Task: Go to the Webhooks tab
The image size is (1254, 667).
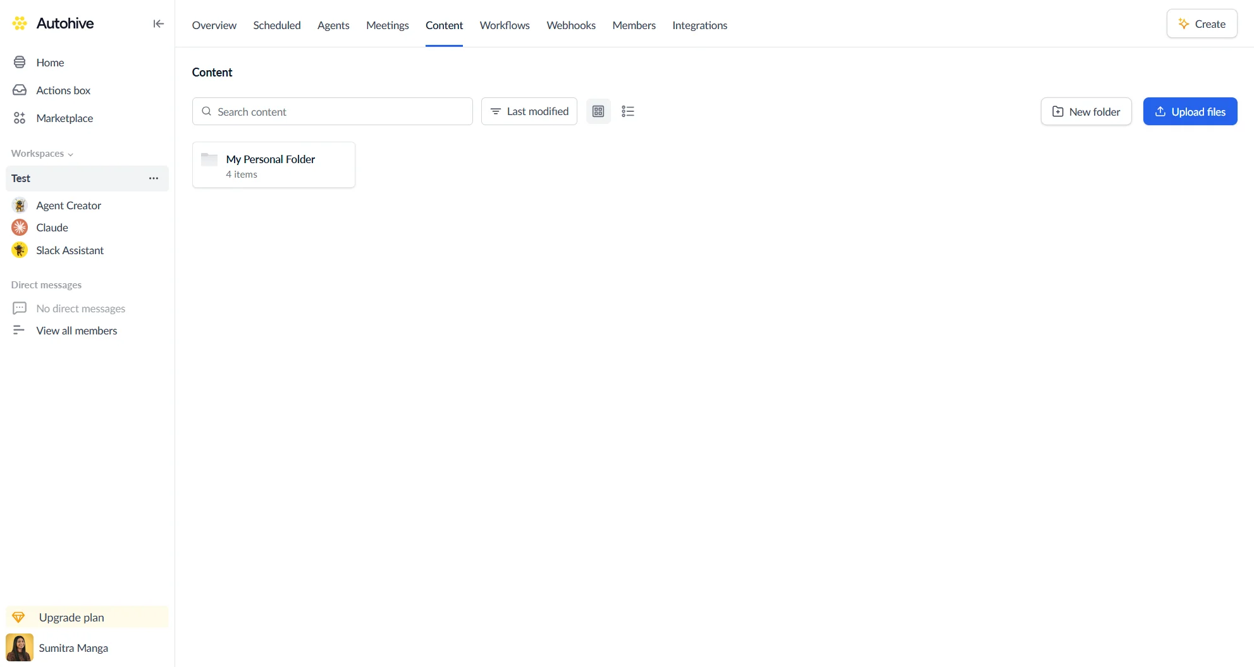Action: click(x=570, y=25)
